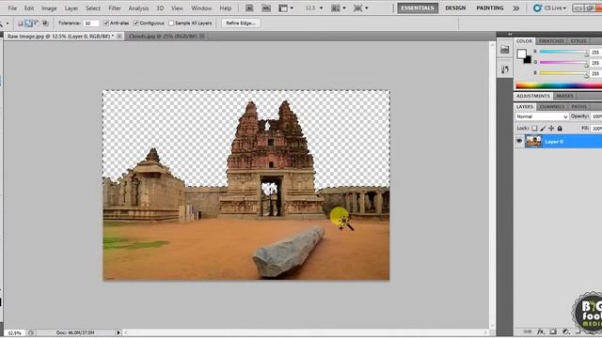Switch to the Channels panel tab
This screenshot has width=602, height=338.
(552, 106)
